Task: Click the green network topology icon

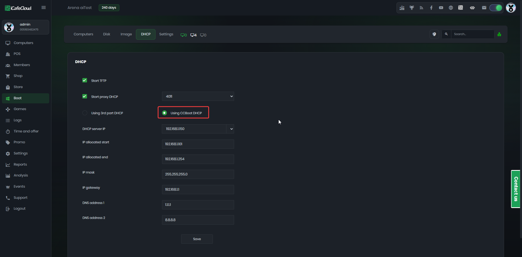Action: pos(499,34)
